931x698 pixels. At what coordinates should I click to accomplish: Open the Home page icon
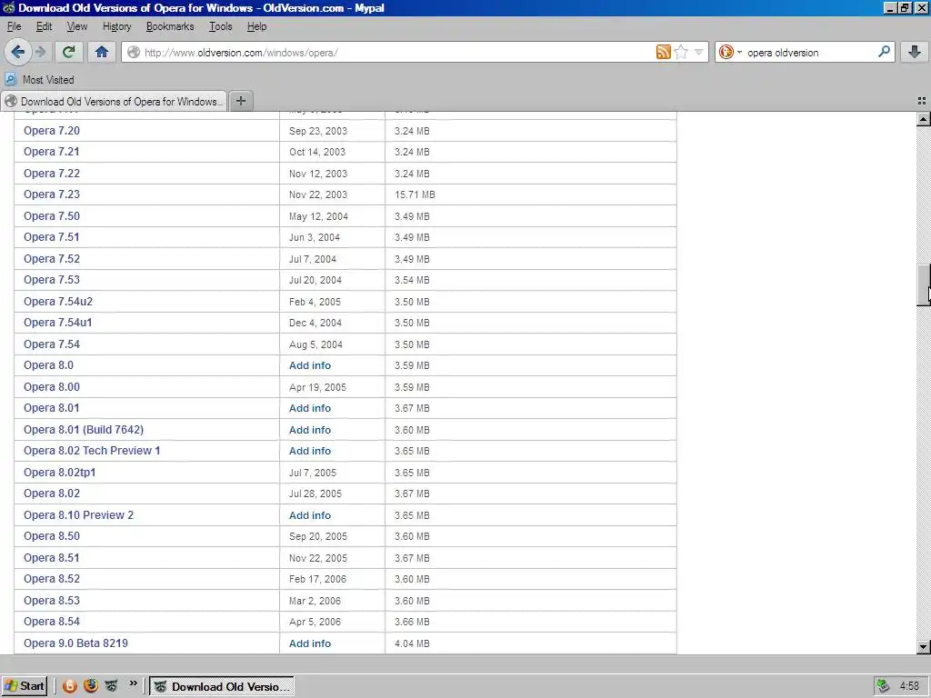102,52
